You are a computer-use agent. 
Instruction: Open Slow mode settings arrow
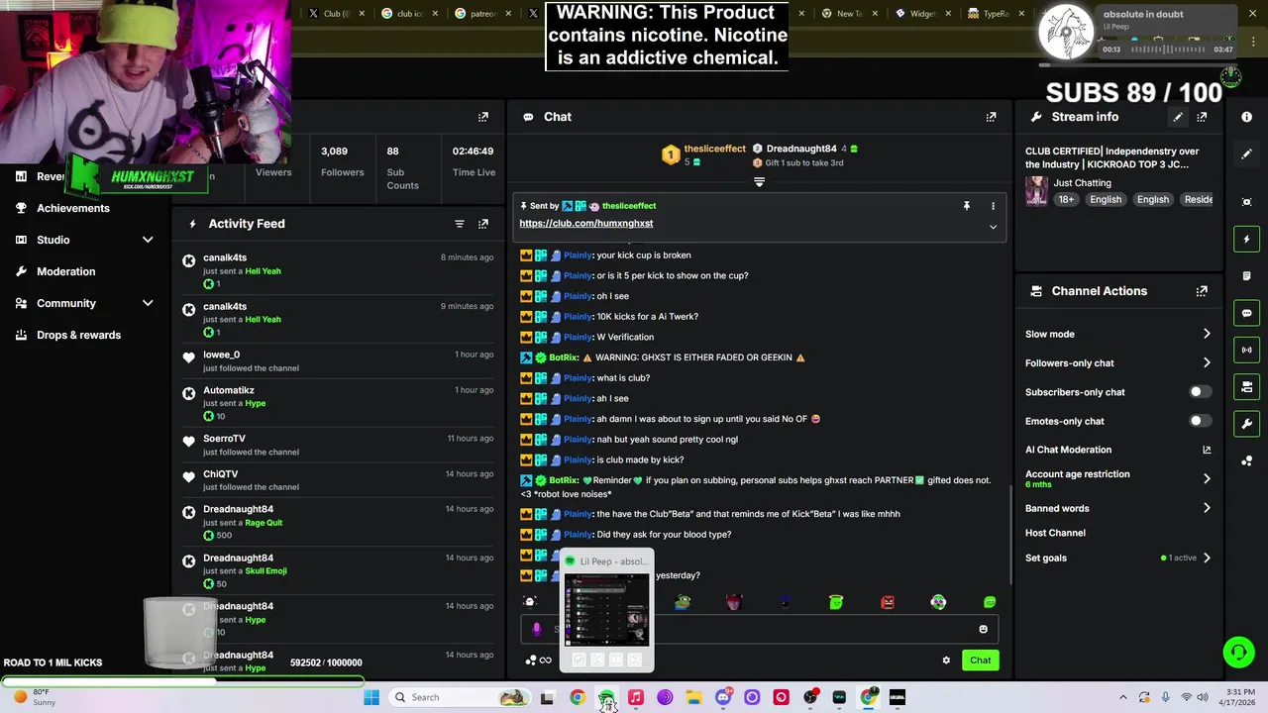[1207, 334]
